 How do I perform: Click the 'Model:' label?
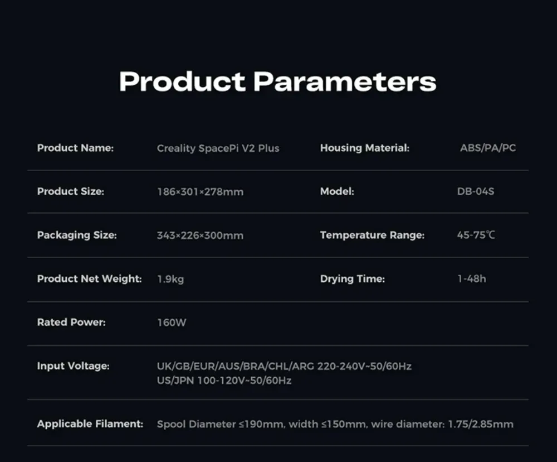337,191
